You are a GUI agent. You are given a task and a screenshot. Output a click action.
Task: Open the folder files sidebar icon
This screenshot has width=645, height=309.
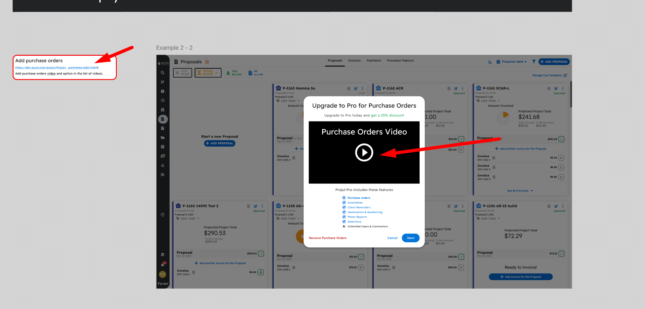pyautogui.click(x=163, y=137)
